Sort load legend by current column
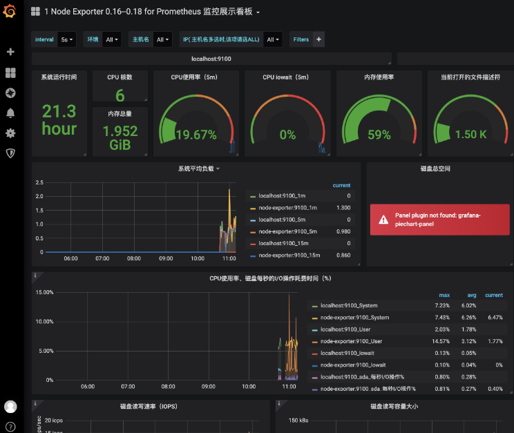 coord(341,185)
